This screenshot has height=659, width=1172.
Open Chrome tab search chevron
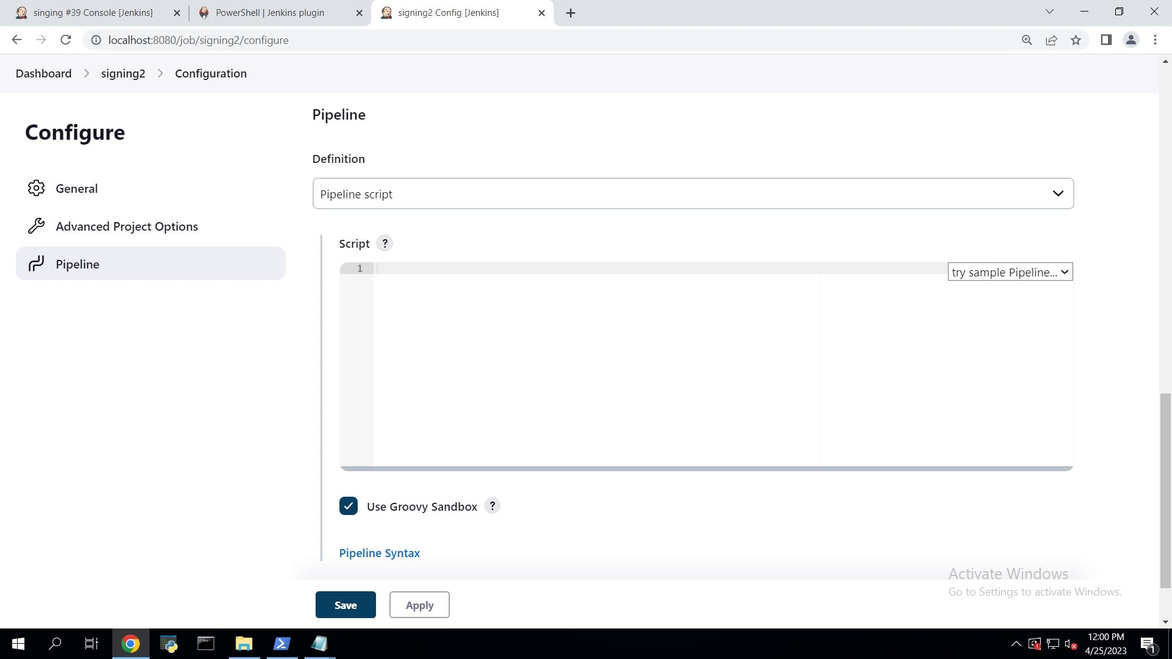pos(1049,12)
